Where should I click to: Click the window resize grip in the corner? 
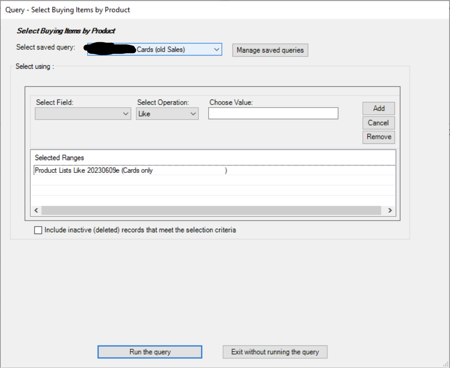coord(446,364)
